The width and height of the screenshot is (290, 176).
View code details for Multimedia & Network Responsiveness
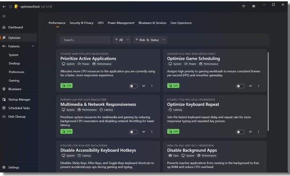(144, 132)
